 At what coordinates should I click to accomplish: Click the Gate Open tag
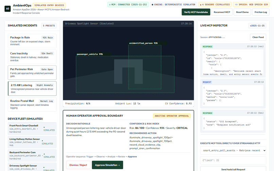[x=47, y=69]
